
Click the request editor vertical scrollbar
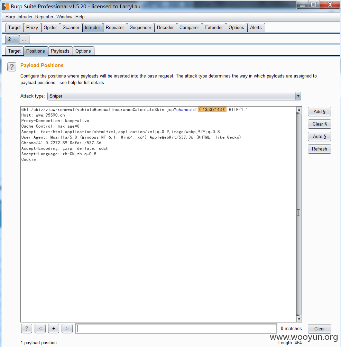299,214
